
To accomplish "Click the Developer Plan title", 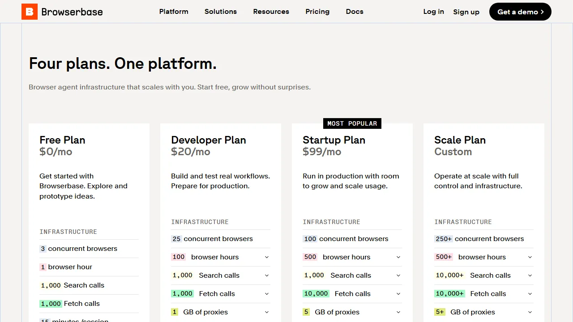I will [209, 140].
